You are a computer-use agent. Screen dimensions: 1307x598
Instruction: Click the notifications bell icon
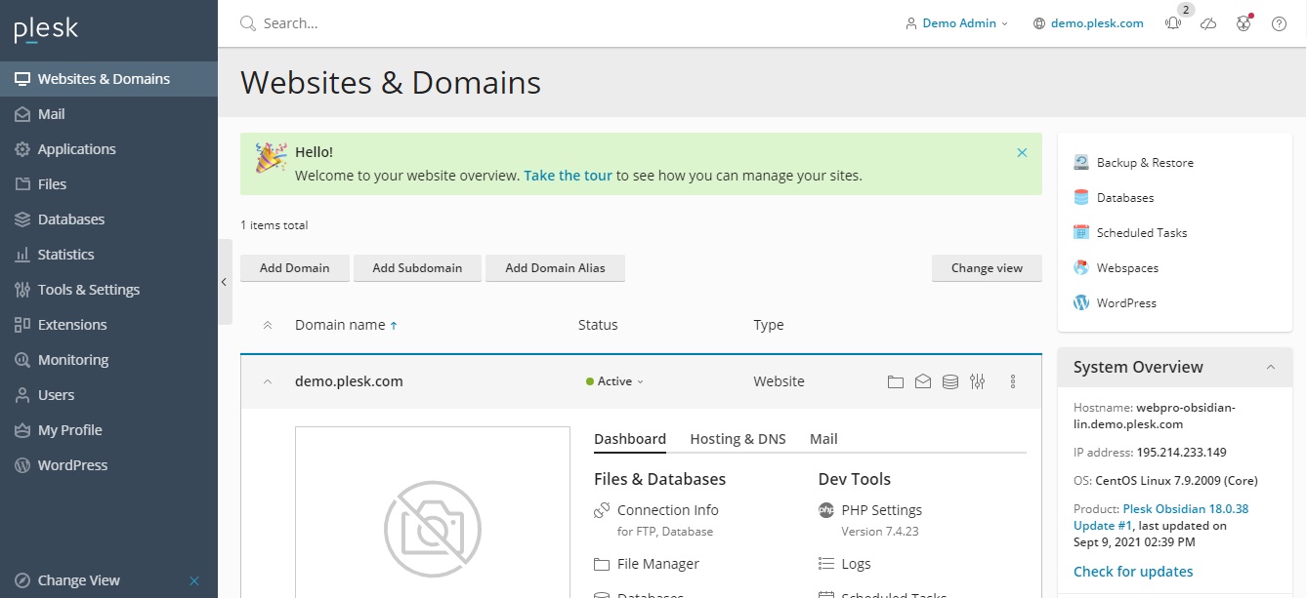[x=1173, y=23]
